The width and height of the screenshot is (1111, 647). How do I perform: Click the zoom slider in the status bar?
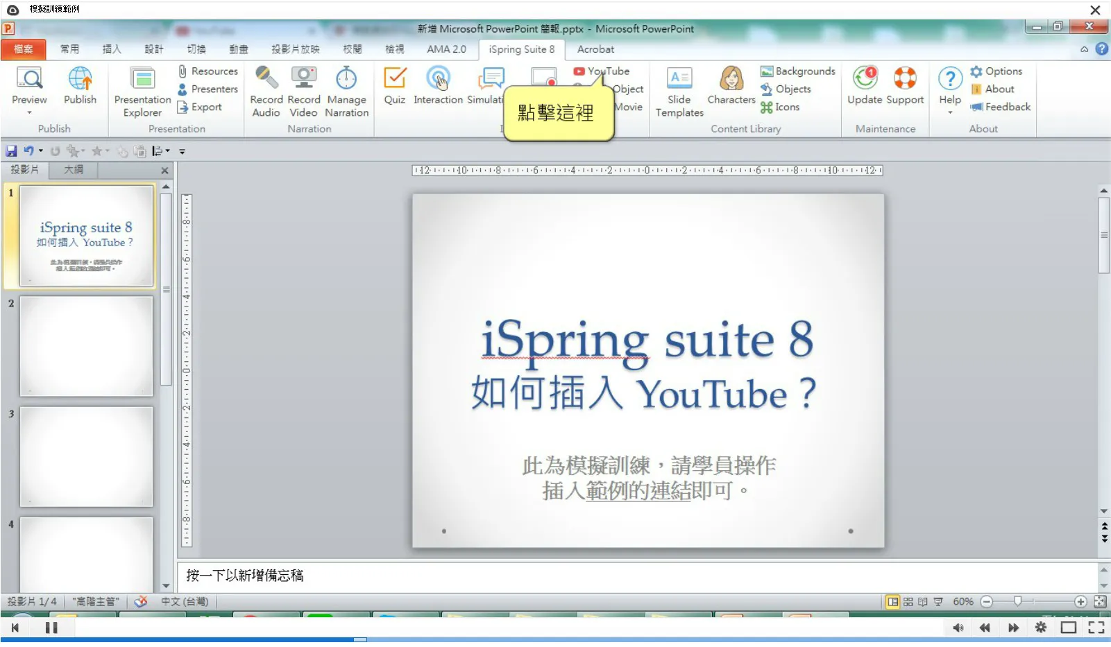point(1017,601)
